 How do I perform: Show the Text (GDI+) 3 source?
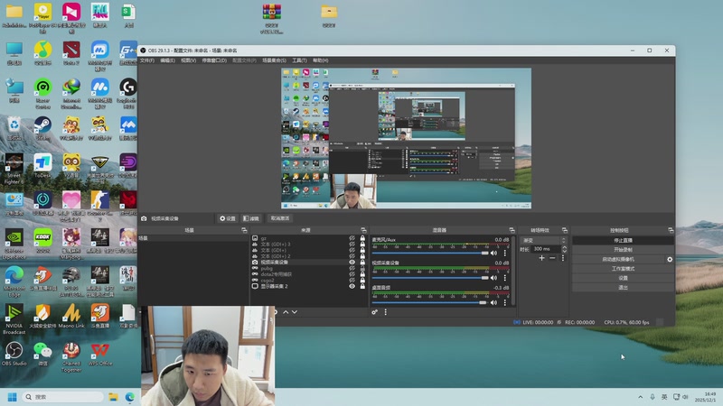[352, 244]
